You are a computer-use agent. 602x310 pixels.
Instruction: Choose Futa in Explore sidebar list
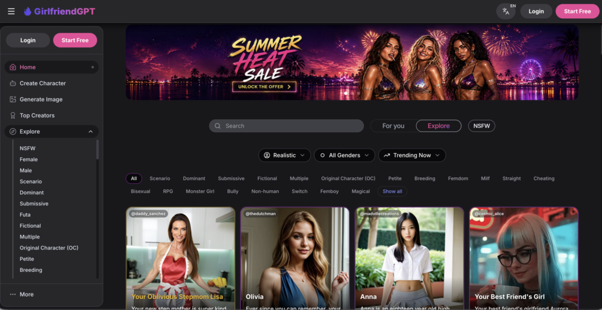pyautogui.click(x=25, y=214)
